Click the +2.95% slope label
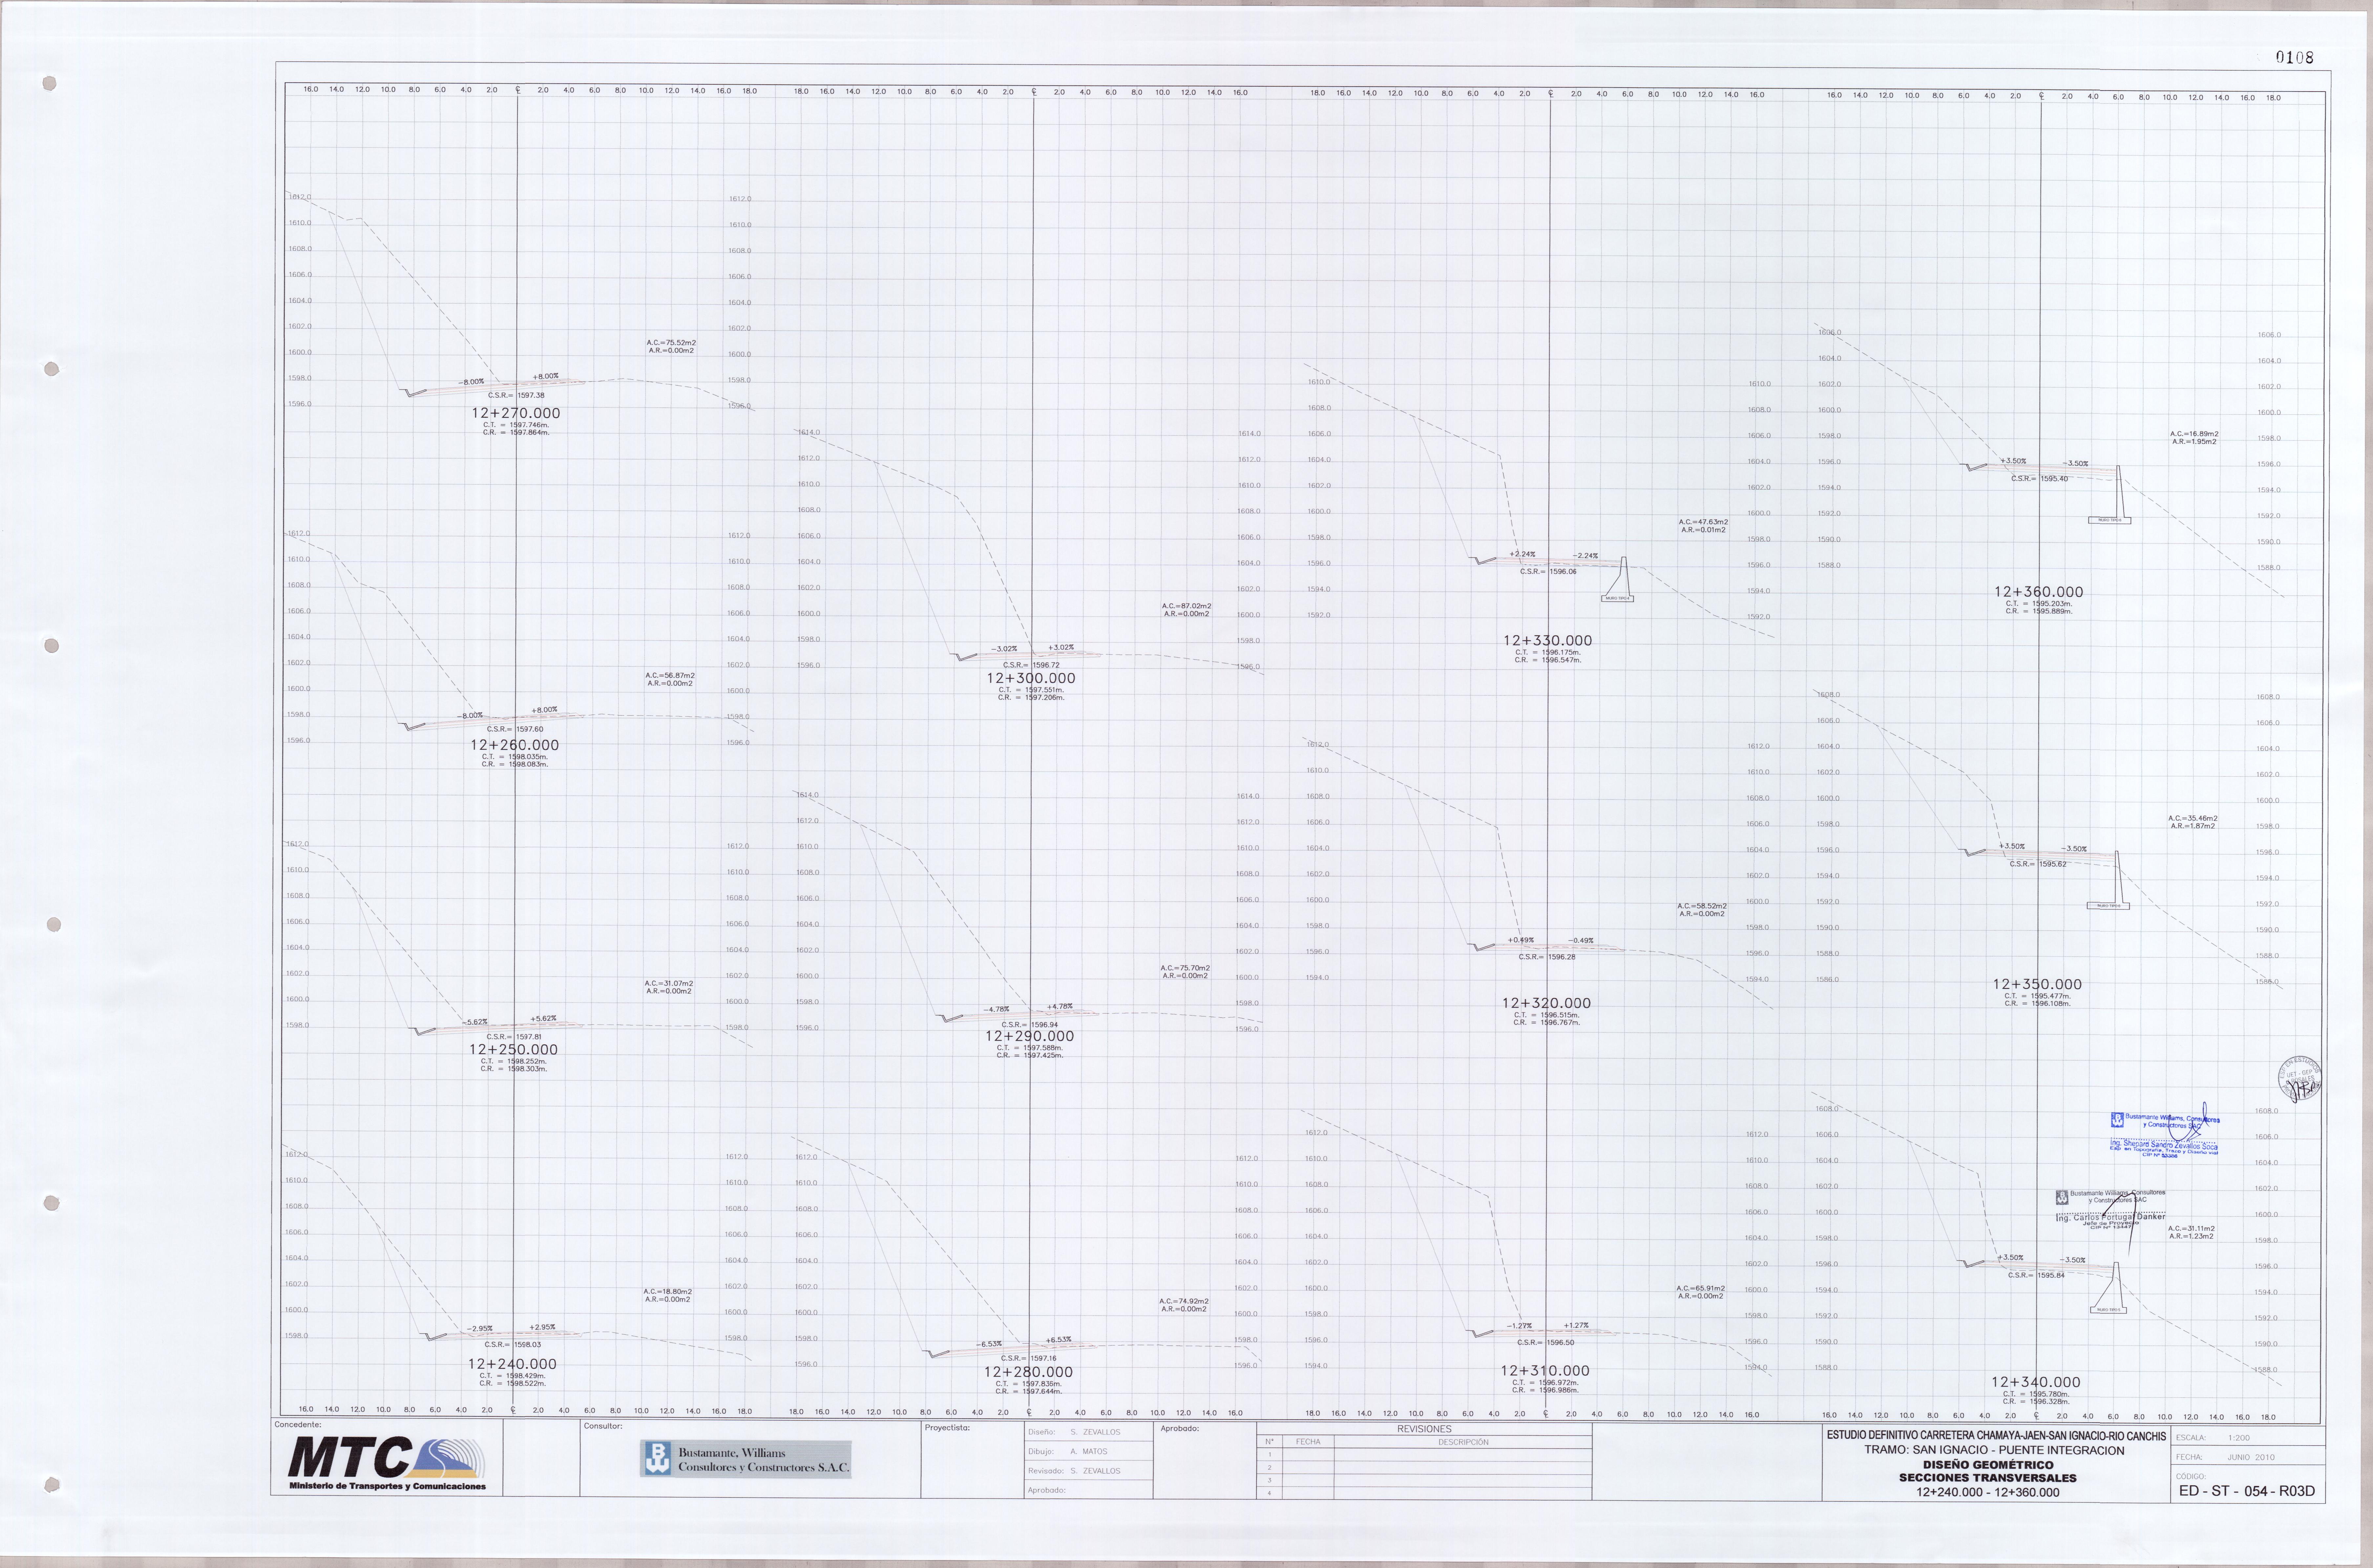 [x=542, y=1327]
